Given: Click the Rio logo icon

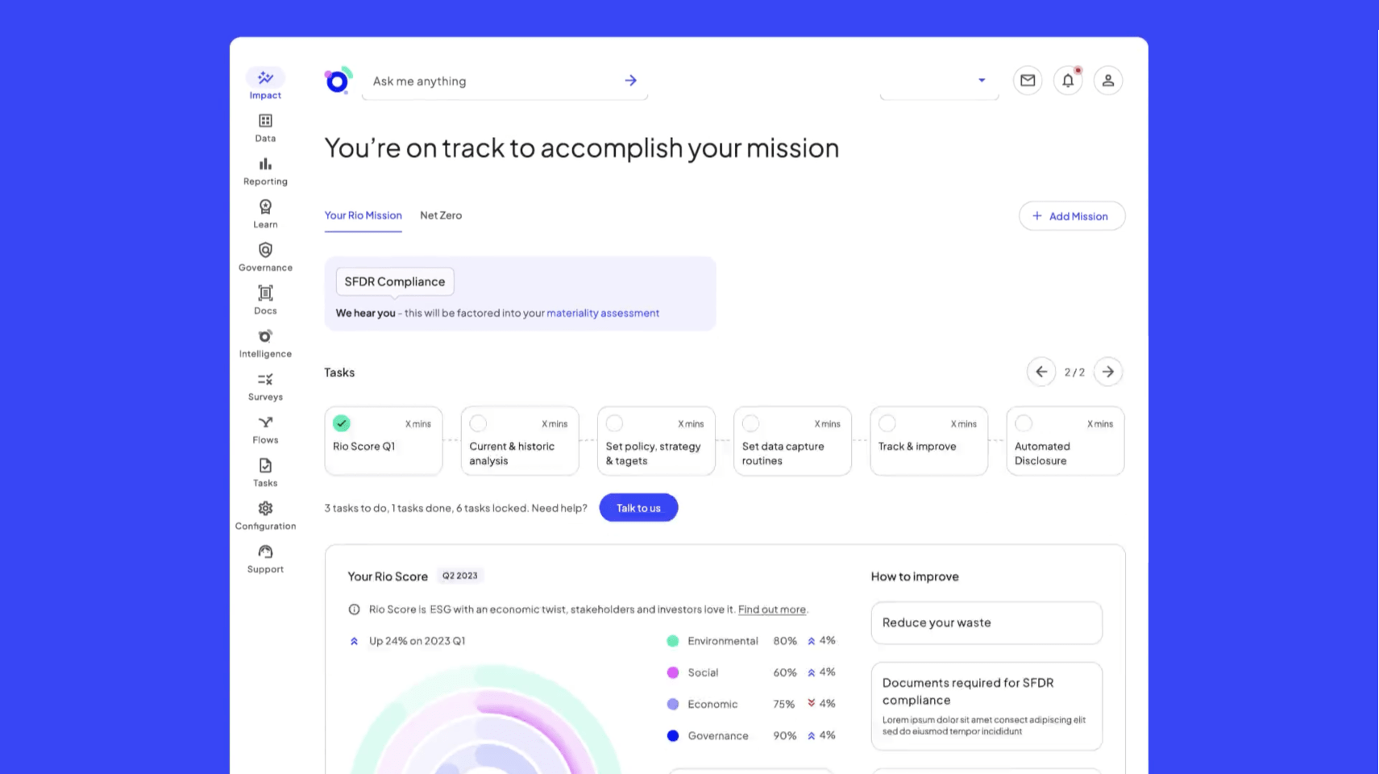Looking at the screenshot, I should pos(339,81).
